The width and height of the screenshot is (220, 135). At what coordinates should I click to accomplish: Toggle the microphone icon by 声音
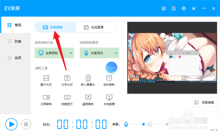(126, 124)
